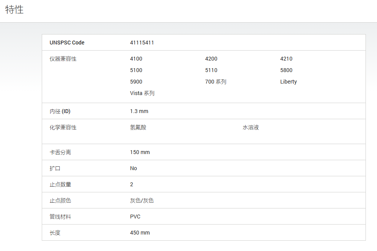The image size is (377, 251).
Task: Select the 150 mm tab separation value
Action: pos(140,152)
